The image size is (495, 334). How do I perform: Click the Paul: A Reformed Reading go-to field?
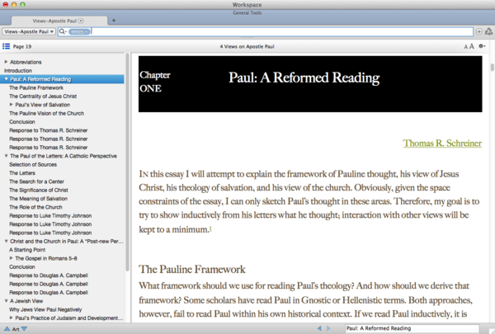point(412,328)
